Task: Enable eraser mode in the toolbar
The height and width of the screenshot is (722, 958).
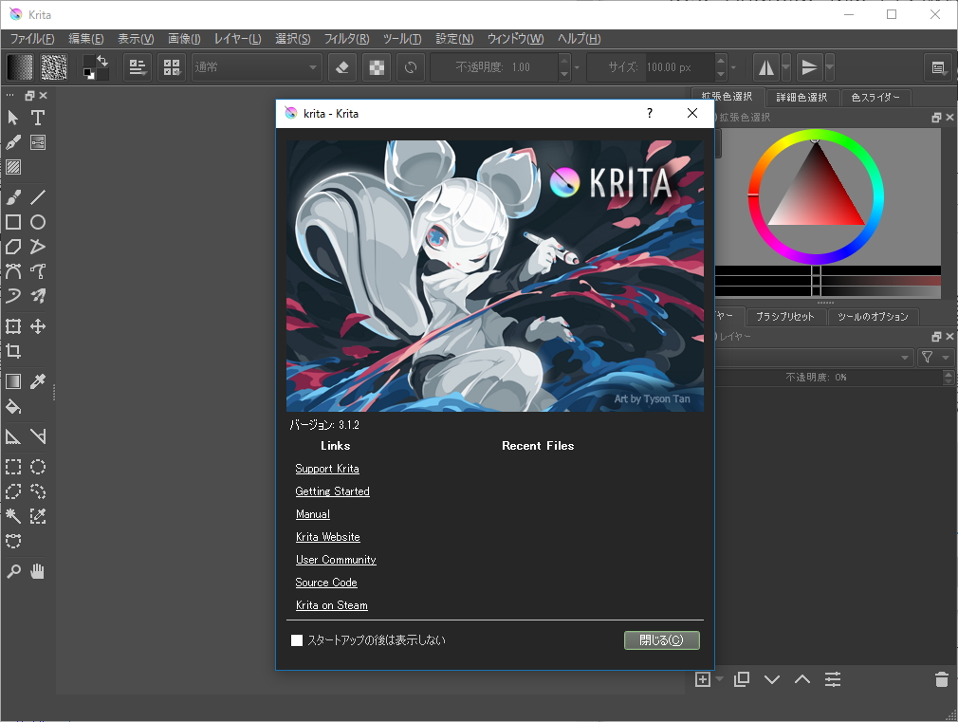Action: coord(341,67)
